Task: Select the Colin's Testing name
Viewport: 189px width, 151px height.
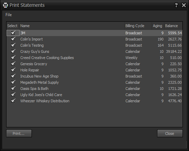Action: (x=32, y=45)
